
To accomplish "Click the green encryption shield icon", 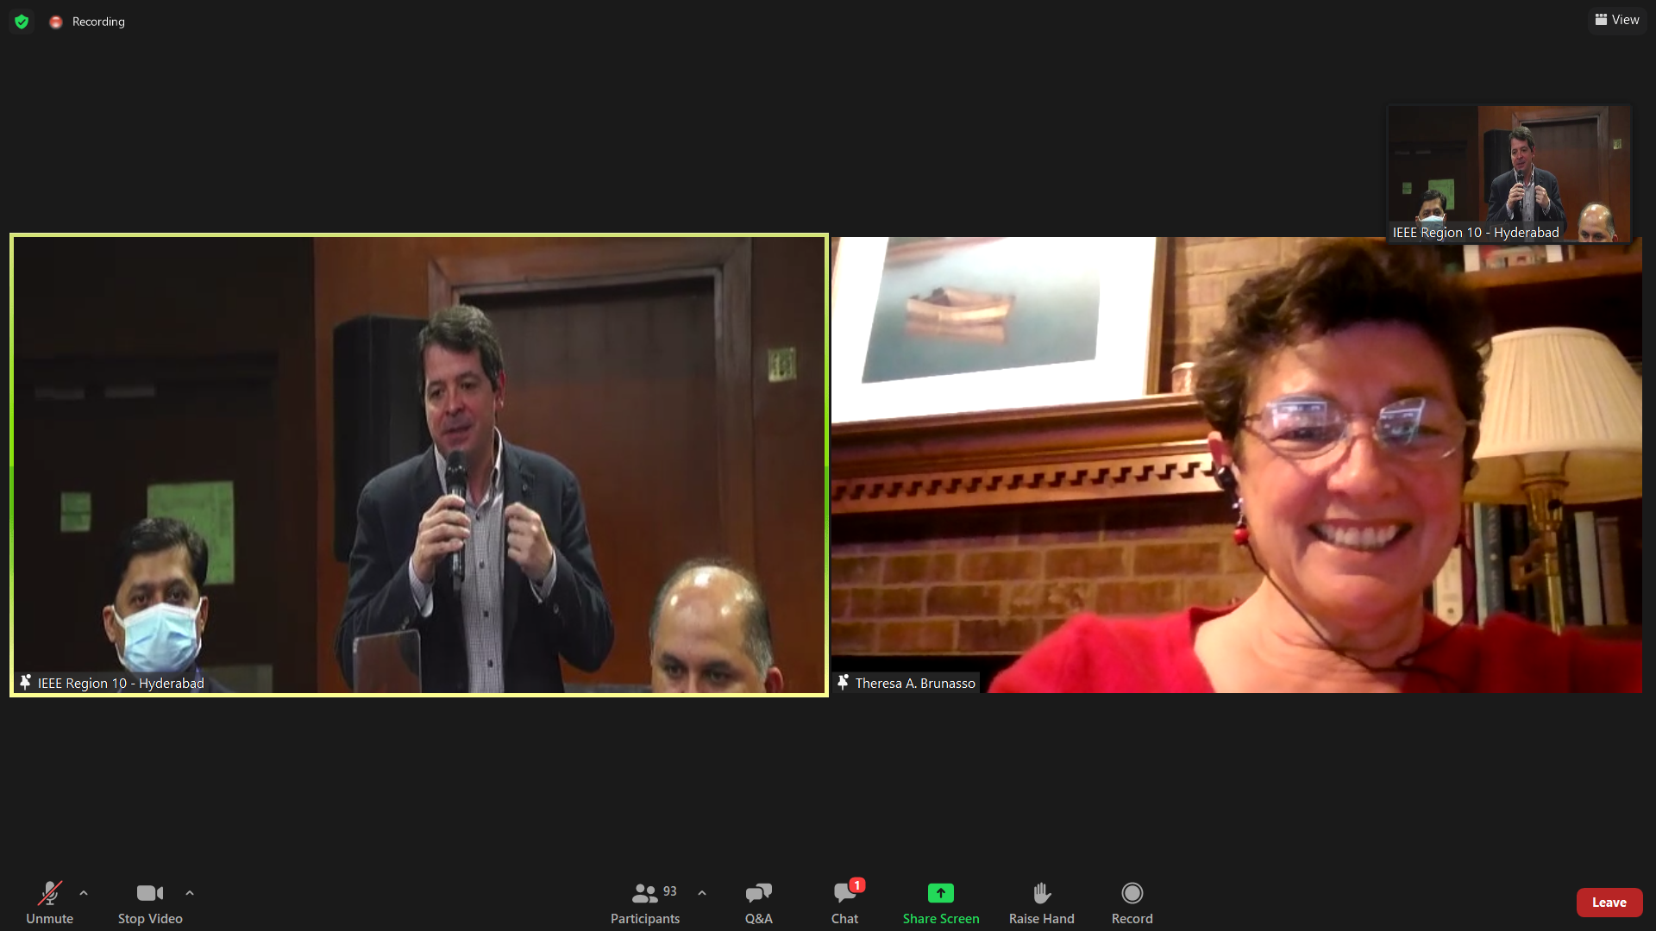I will coord(22,22).
